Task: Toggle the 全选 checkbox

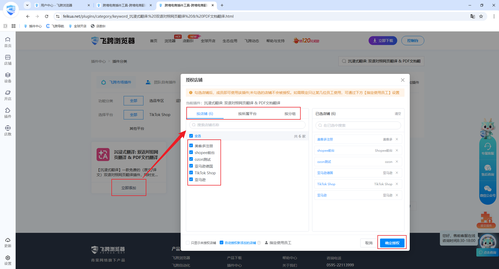Action: pyautogui.click(x=191, y=136)
